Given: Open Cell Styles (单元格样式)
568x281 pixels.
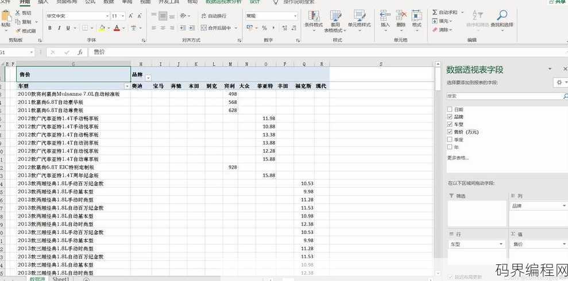Looking at the screenshot, I should pyautogui.click(x=360, y=21).
